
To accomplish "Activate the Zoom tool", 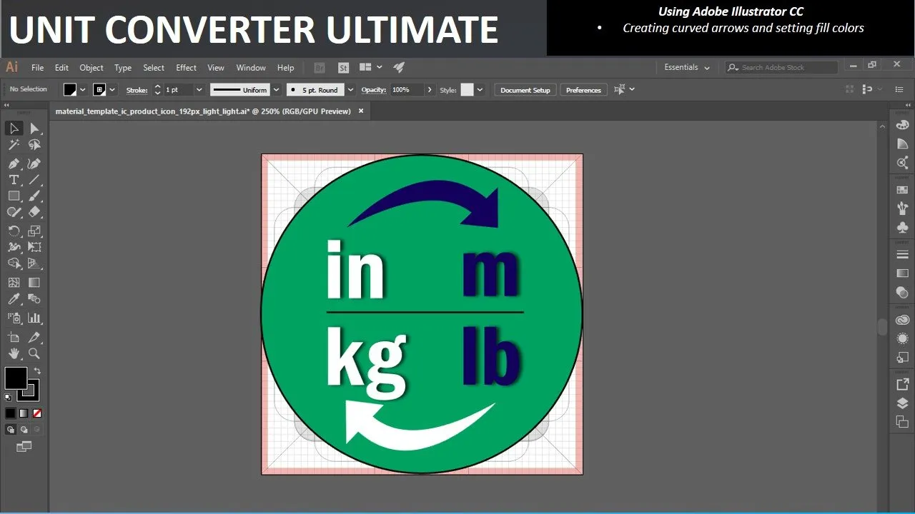I will pos(34,353).
